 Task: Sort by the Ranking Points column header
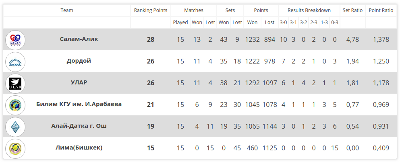coord(151,10)
